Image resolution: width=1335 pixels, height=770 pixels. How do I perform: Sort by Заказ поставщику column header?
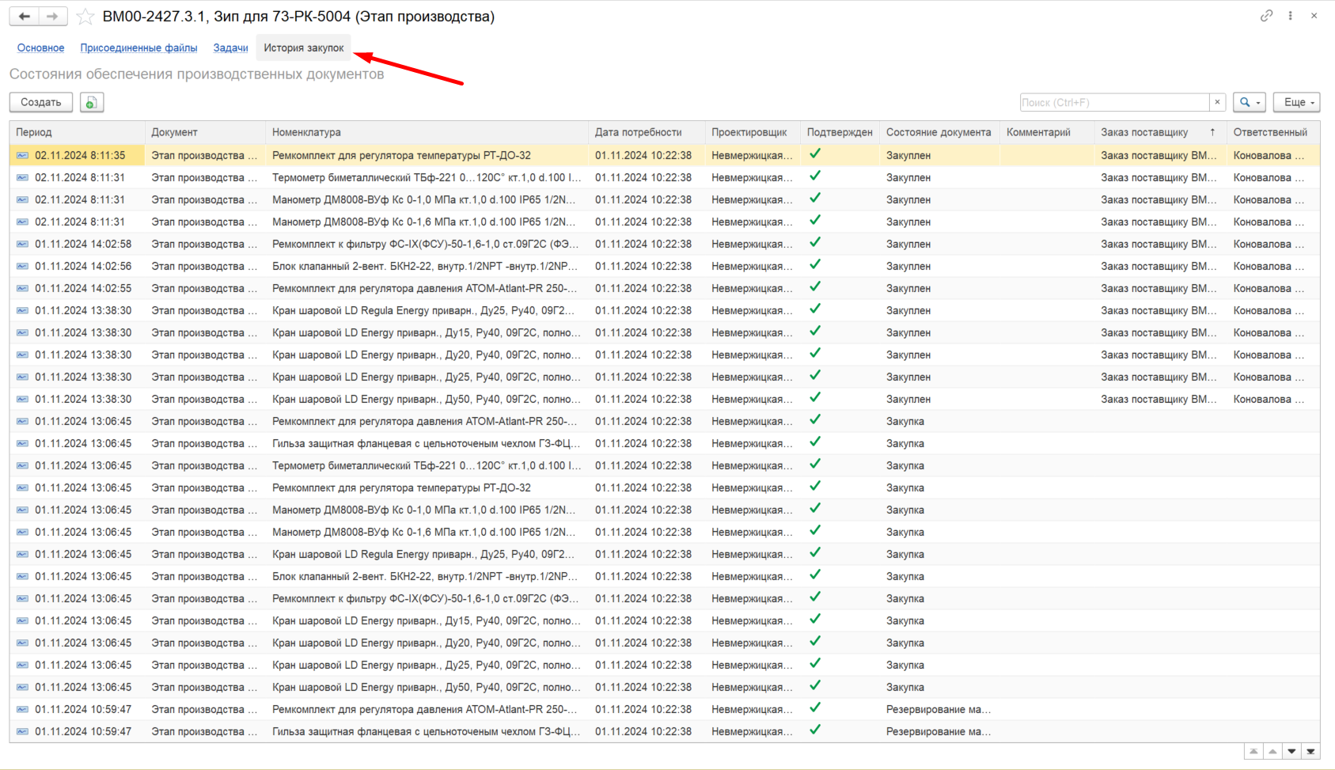pos(1160,132)
